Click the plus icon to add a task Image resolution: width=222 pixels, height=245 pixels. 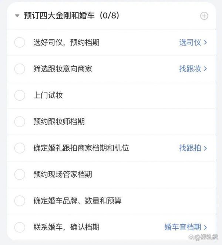pyautogui.click(x=204, y=16)
